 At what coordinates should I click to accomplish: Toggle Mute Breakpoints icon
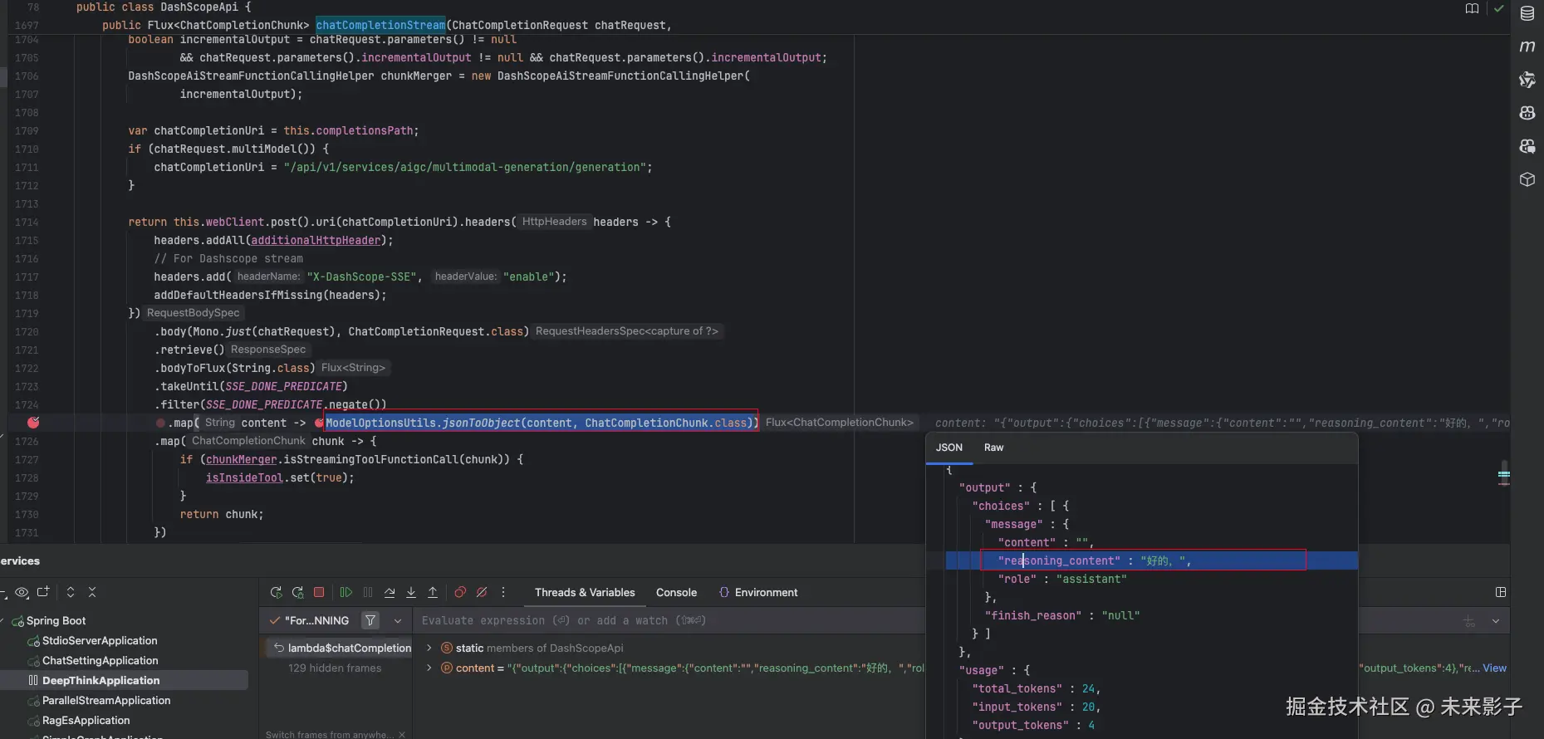[x=482, y=592]
